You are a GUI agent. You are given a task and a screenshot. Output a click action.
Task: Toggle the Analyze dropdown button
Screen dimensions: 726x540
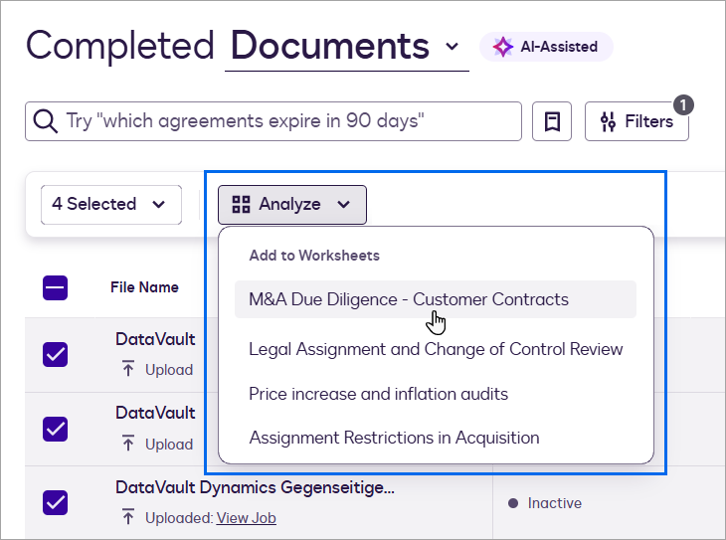tap(292, 205)
